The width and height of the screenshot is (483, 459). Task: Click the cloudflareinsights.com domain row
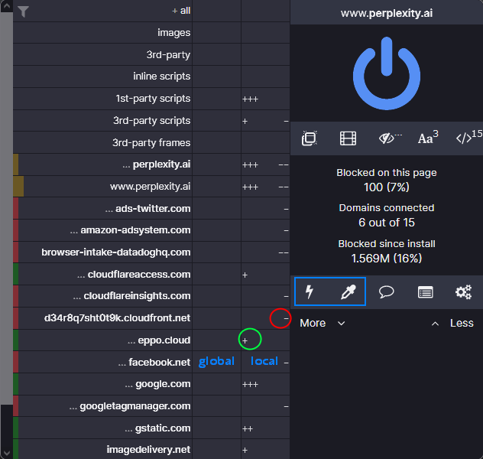(102, 296)
